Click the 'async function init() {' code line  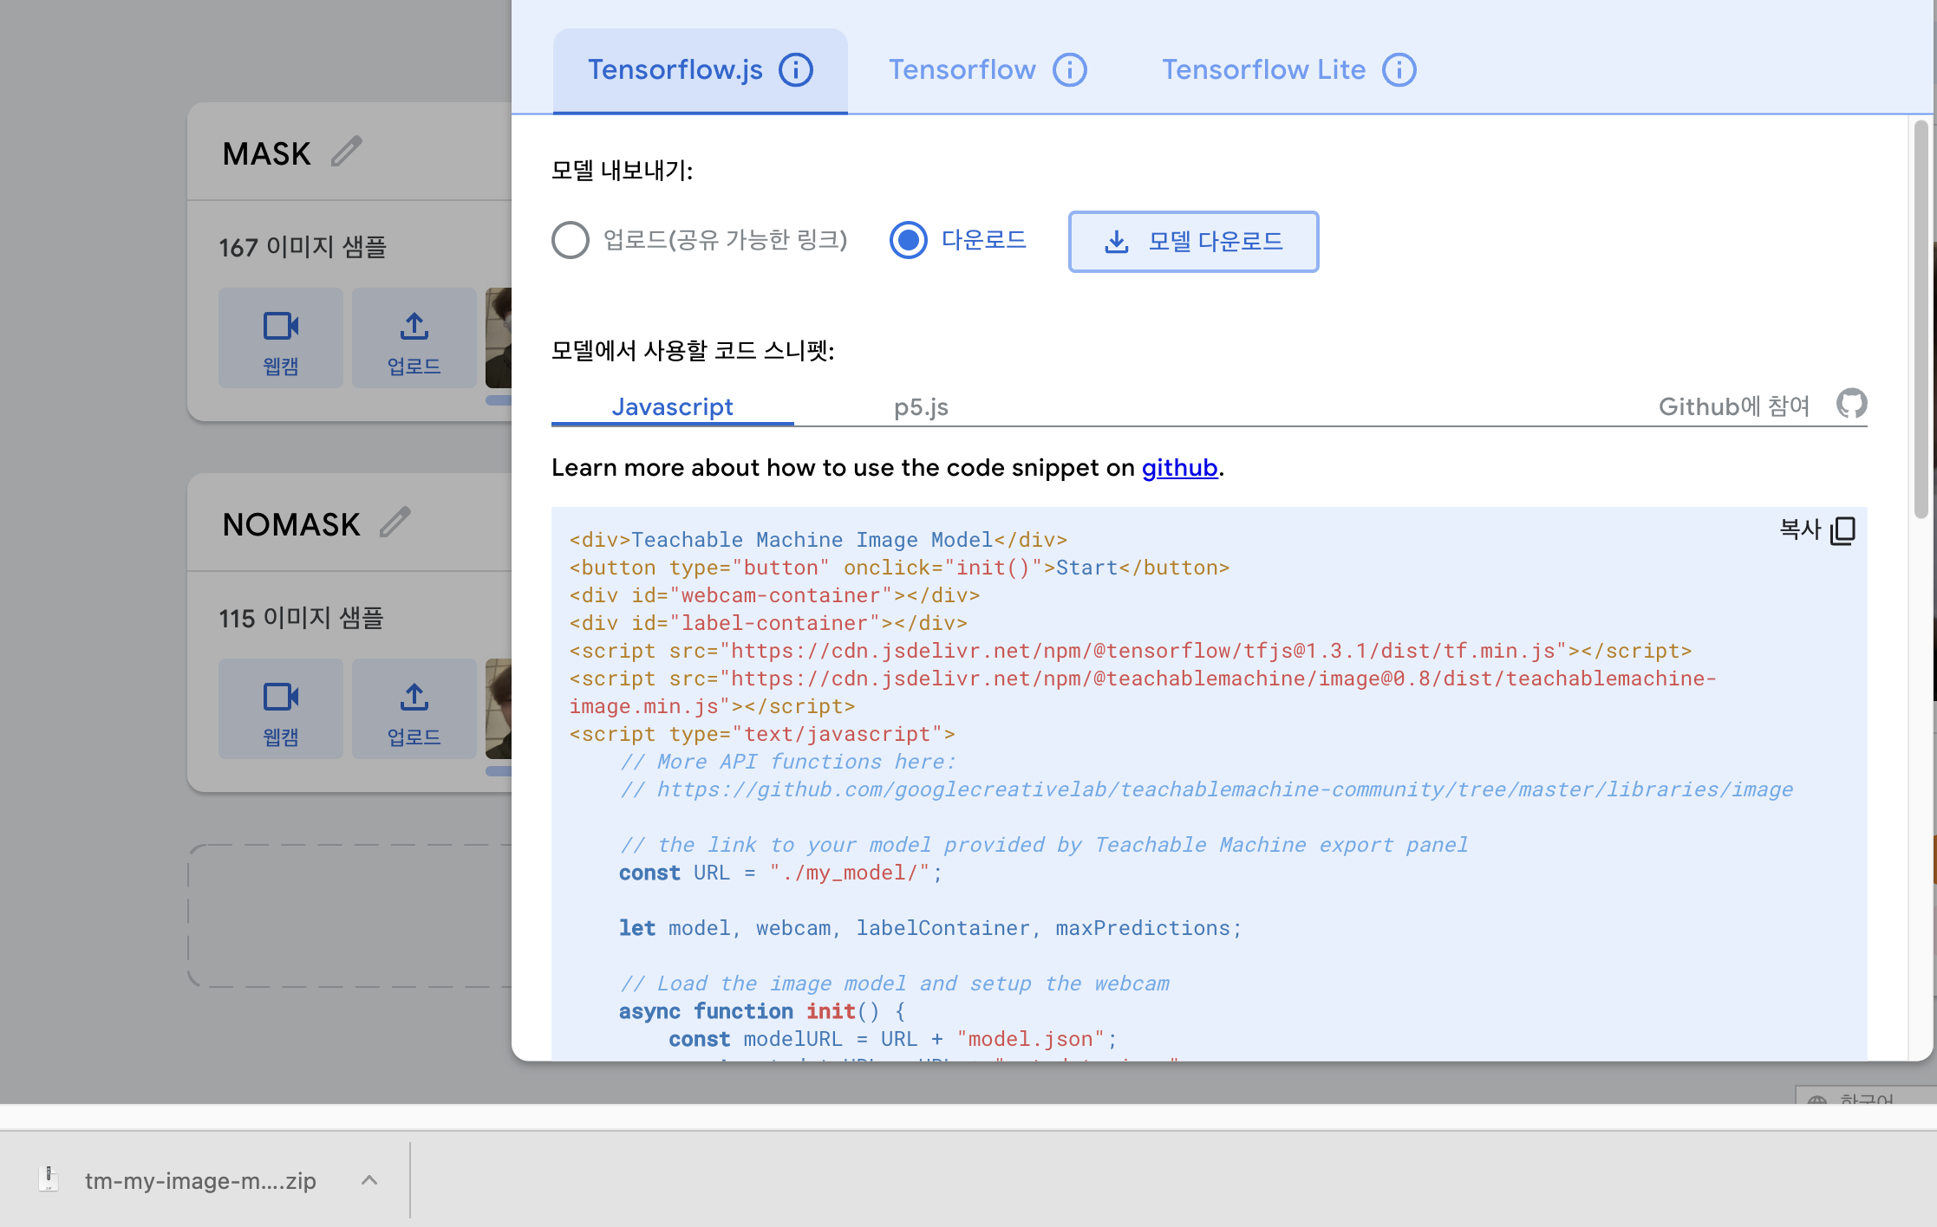(762, 1011)
